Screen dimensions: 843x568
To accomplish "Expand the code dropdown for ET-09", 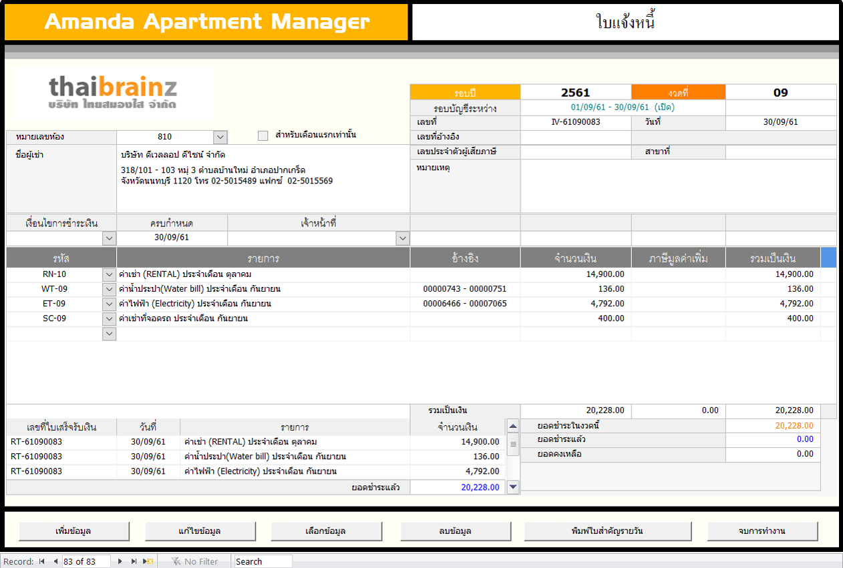I will [x=109, y=304].
